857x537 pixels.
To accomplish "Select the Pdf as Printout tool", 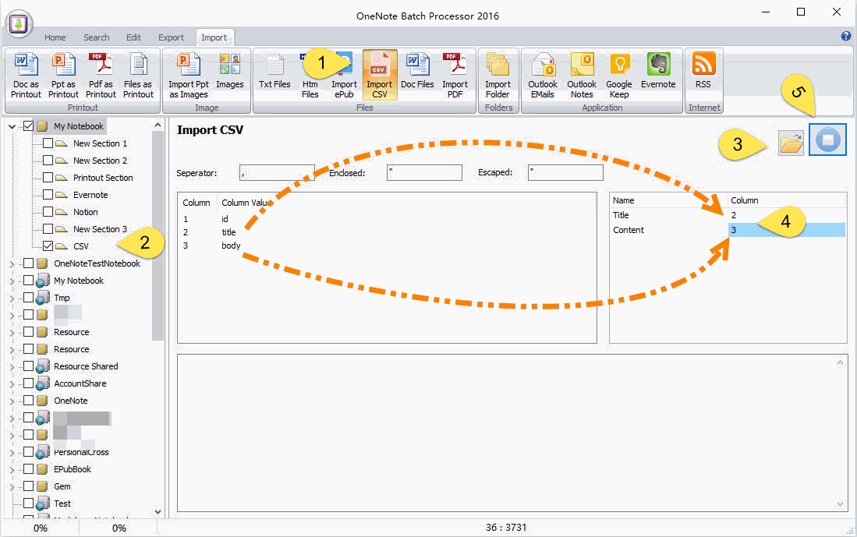I will tap(101, 76).
